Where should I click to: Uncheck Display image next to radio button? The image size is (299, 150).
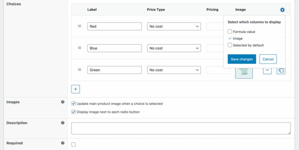coord(73,112)
